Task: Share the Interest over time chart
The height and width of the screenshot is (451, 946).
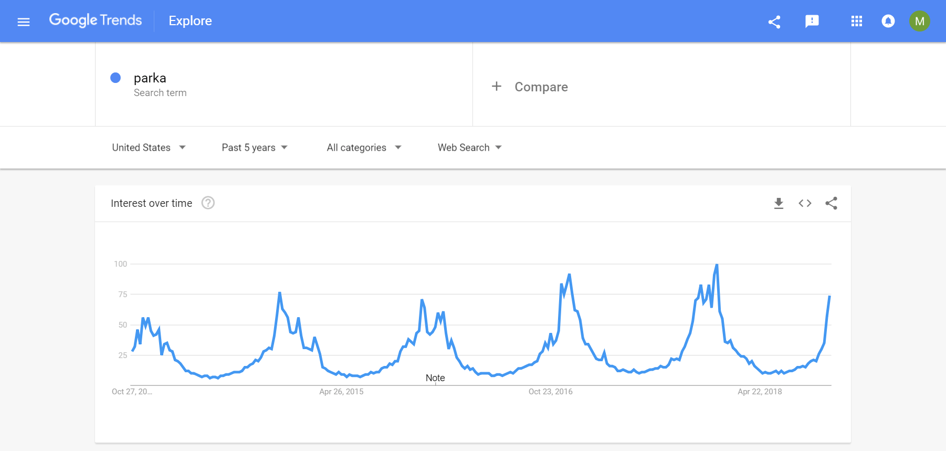Action: [831, 203]
